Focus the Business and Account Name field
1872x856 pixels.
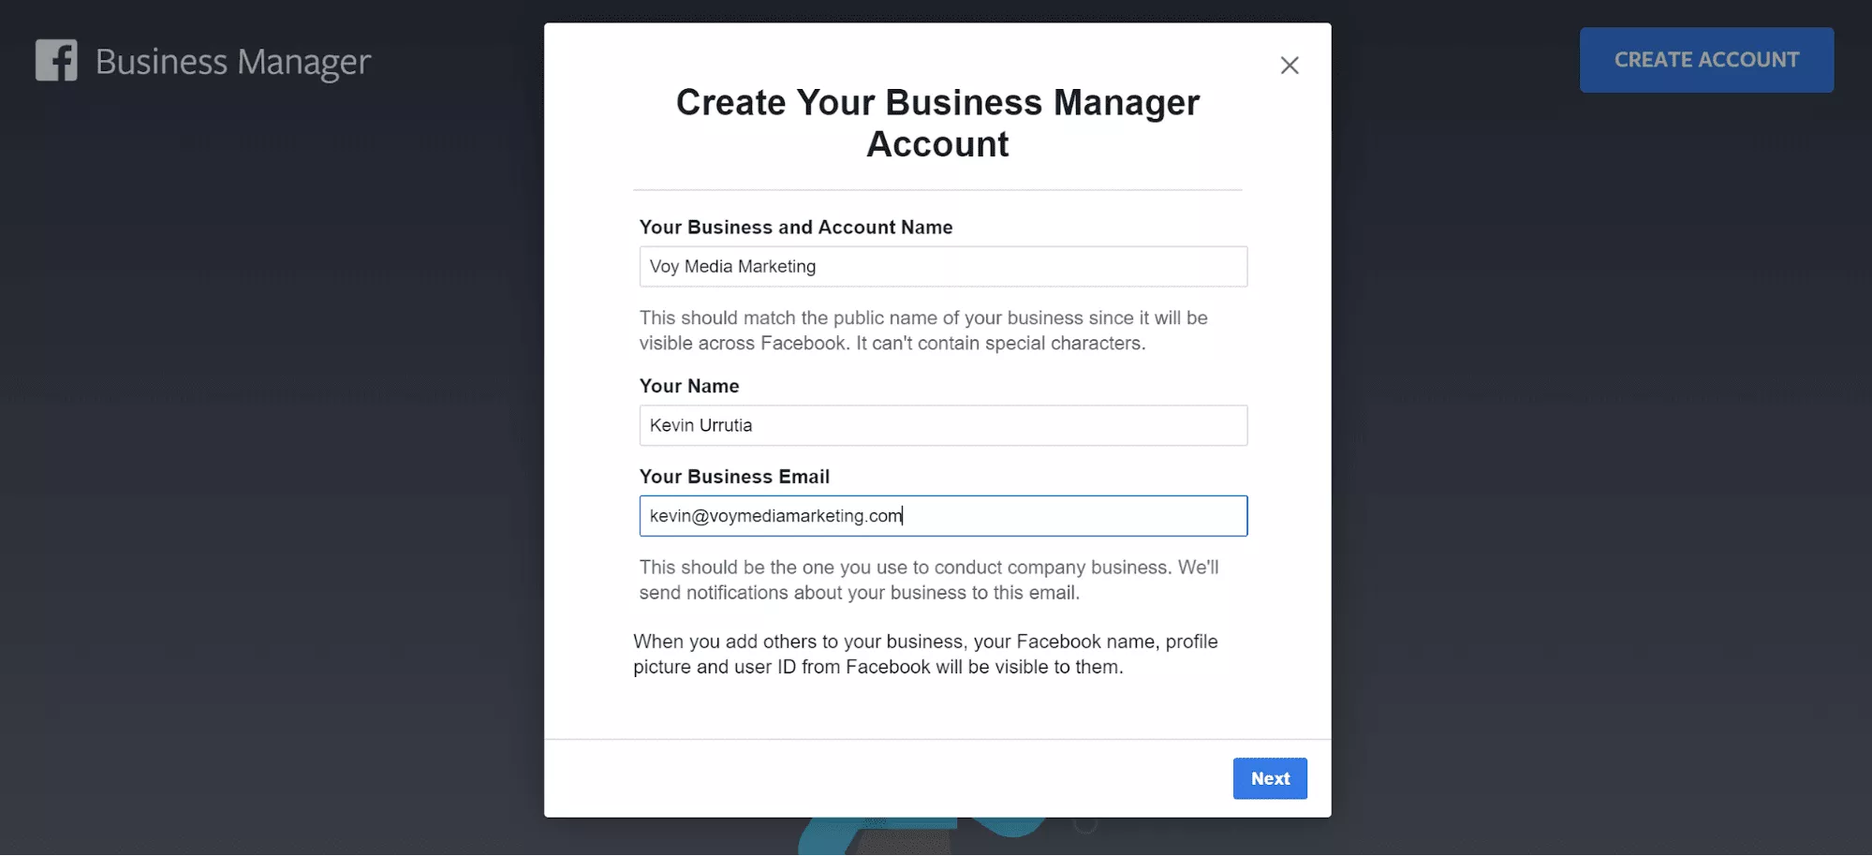[943, 267]
